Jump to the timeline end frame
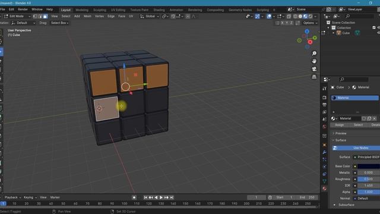The image size is (380, 214). coord(172,197)
